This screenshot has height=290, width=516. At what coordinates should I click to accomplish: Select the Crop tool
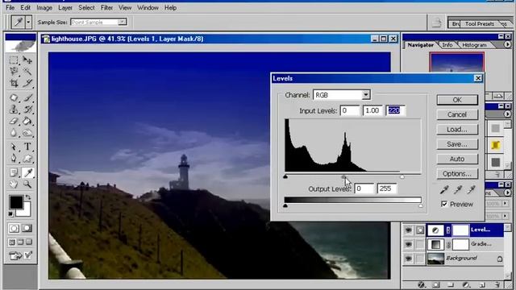click(x=14, y=83)
